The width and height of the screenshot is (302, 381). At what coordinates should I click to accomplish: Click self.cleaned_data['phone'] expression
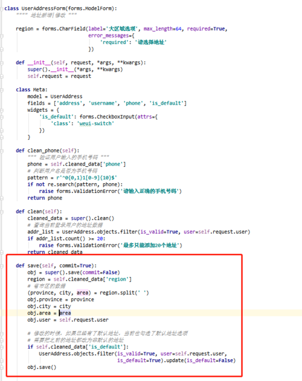click(x=88, y=164)
